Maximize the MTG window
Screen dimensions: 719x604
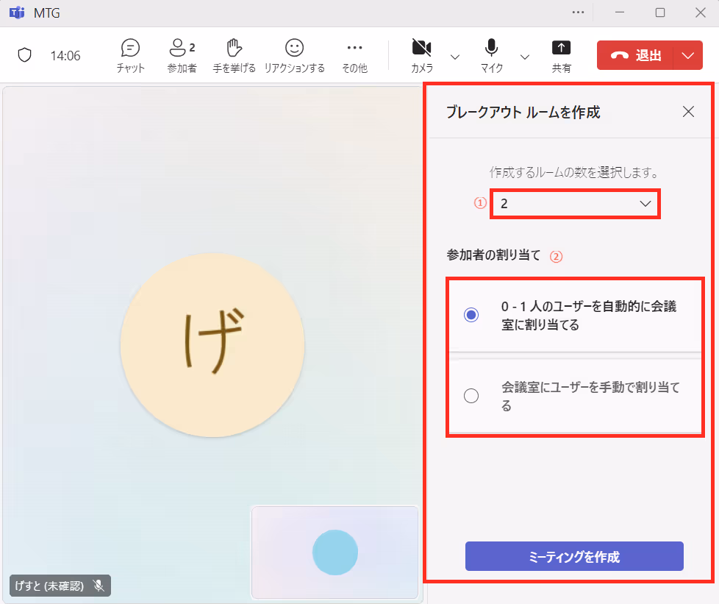coord(660,13)
